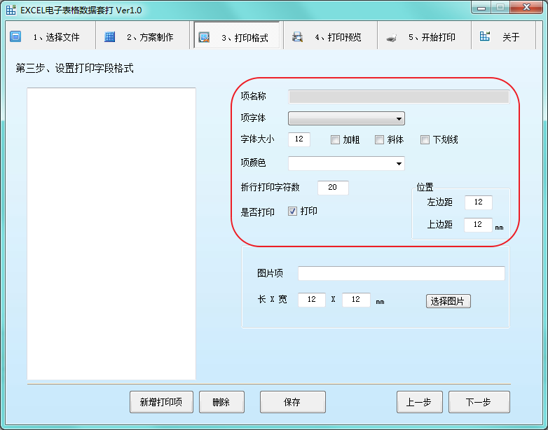The width and height of the screenshot is (548, 430).
Task: Switch to 1、选择文件 tab
Action: (x=50, y=35)
